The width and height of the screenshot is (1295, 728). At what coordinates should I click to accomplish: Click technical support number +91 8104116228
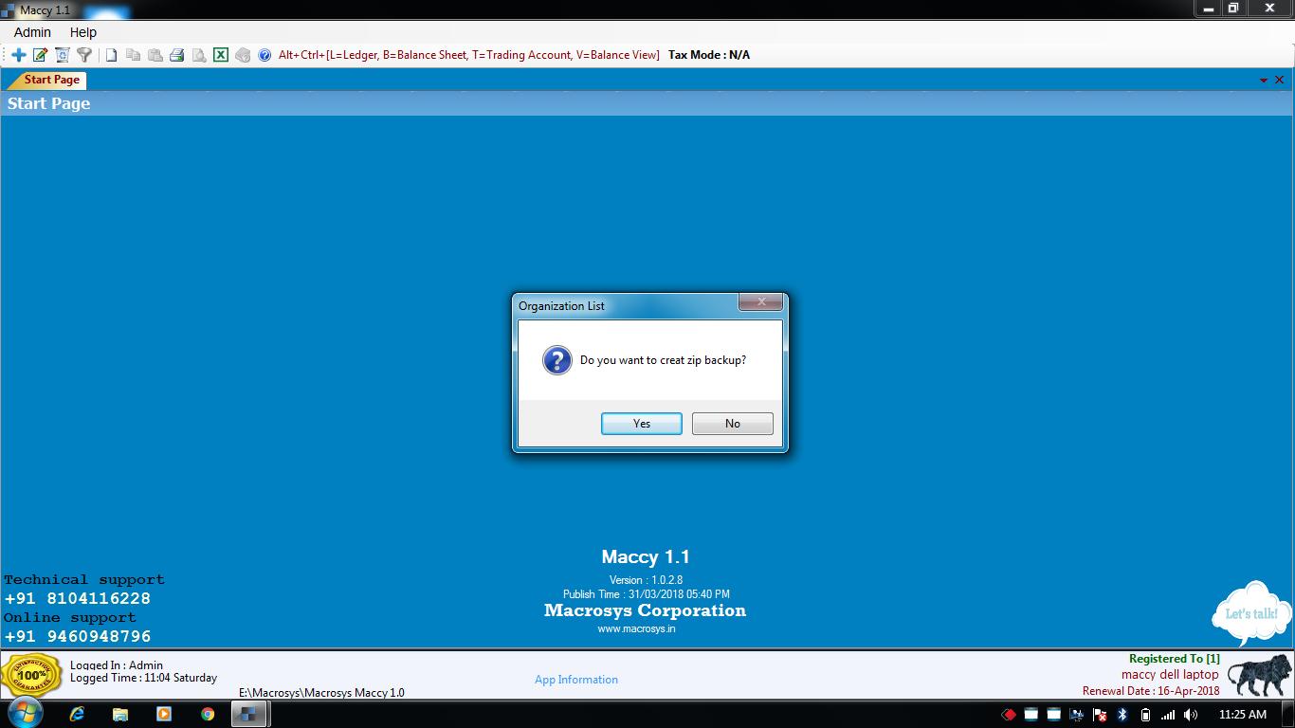click(78, 599)
